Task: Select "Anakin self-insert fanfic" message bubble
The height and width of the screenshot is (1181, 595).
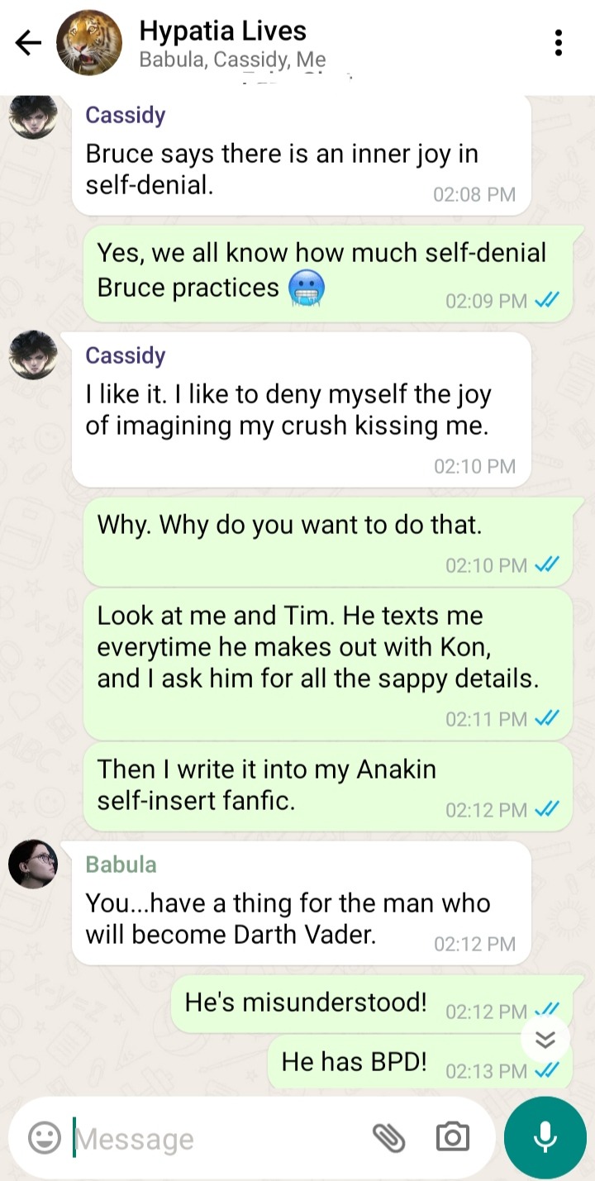Action: pyautogui.click(x=328, y=786)
